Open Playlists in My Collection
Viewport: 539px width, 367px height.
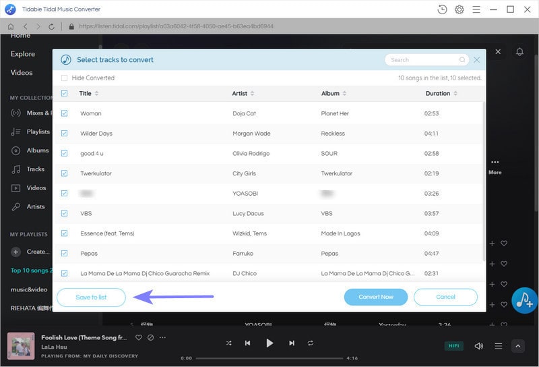(30, 132)
